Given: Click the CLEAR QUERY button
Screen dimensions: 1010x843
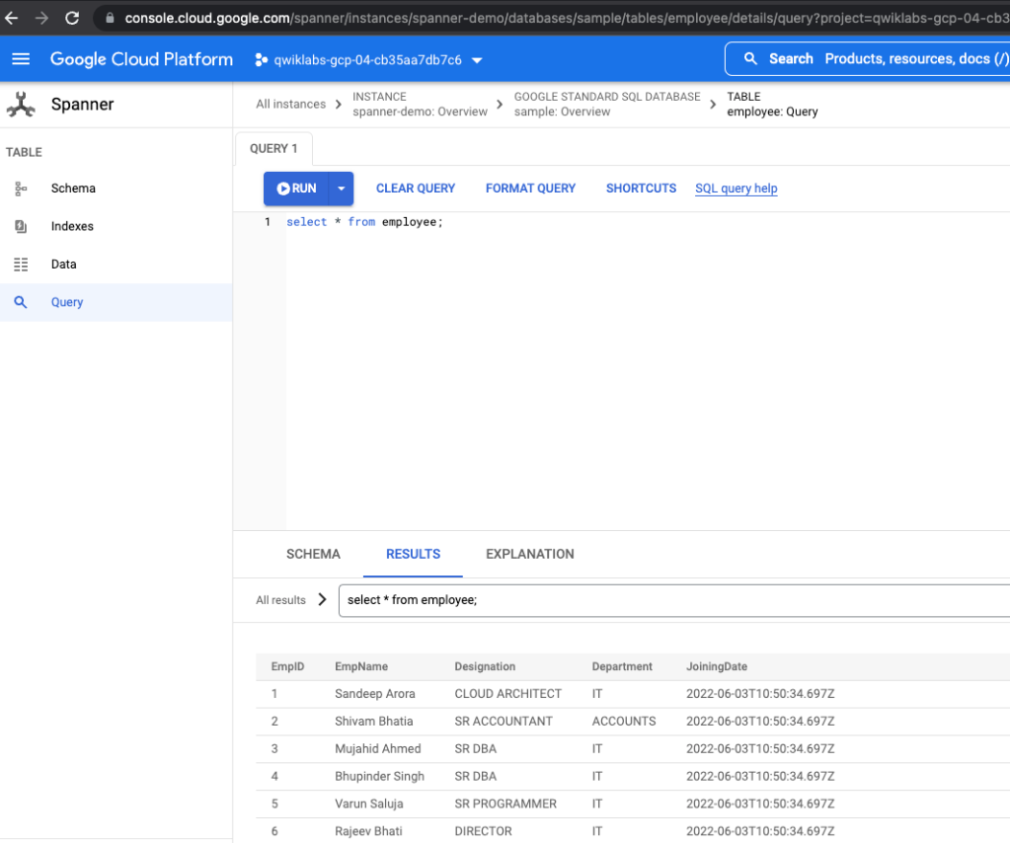Looking at the screenshot, I should [416, 189].
